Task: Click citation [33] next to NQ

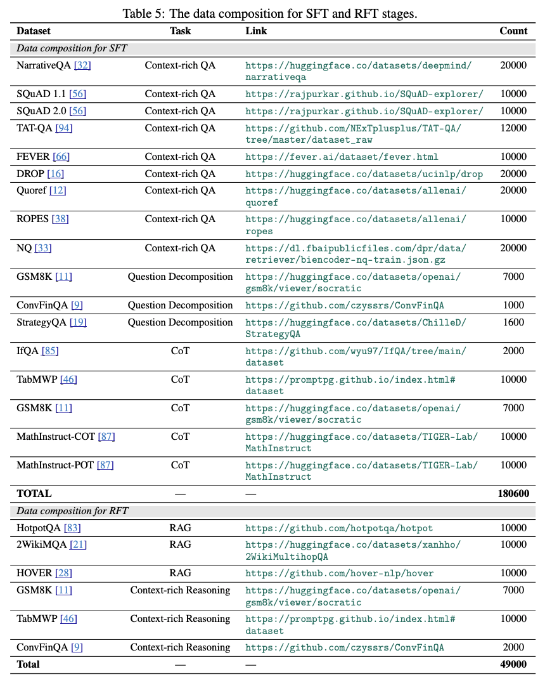Action: pos(44,248)
